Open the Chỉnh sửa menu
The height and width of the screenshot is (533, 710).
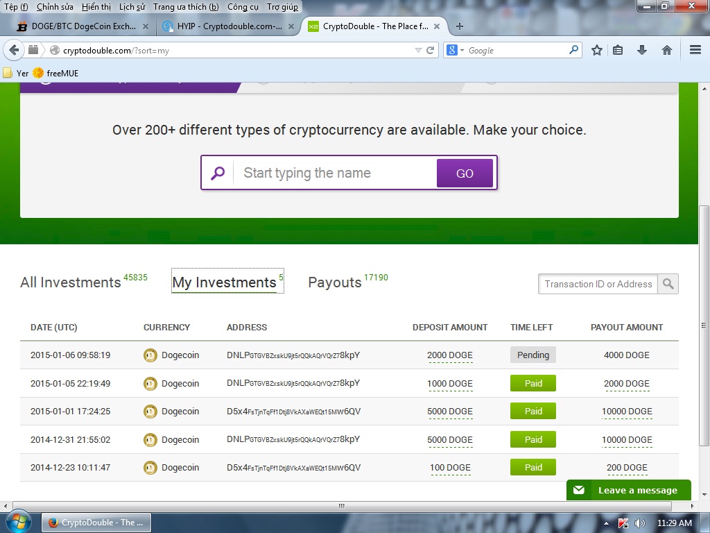point(55,7)
